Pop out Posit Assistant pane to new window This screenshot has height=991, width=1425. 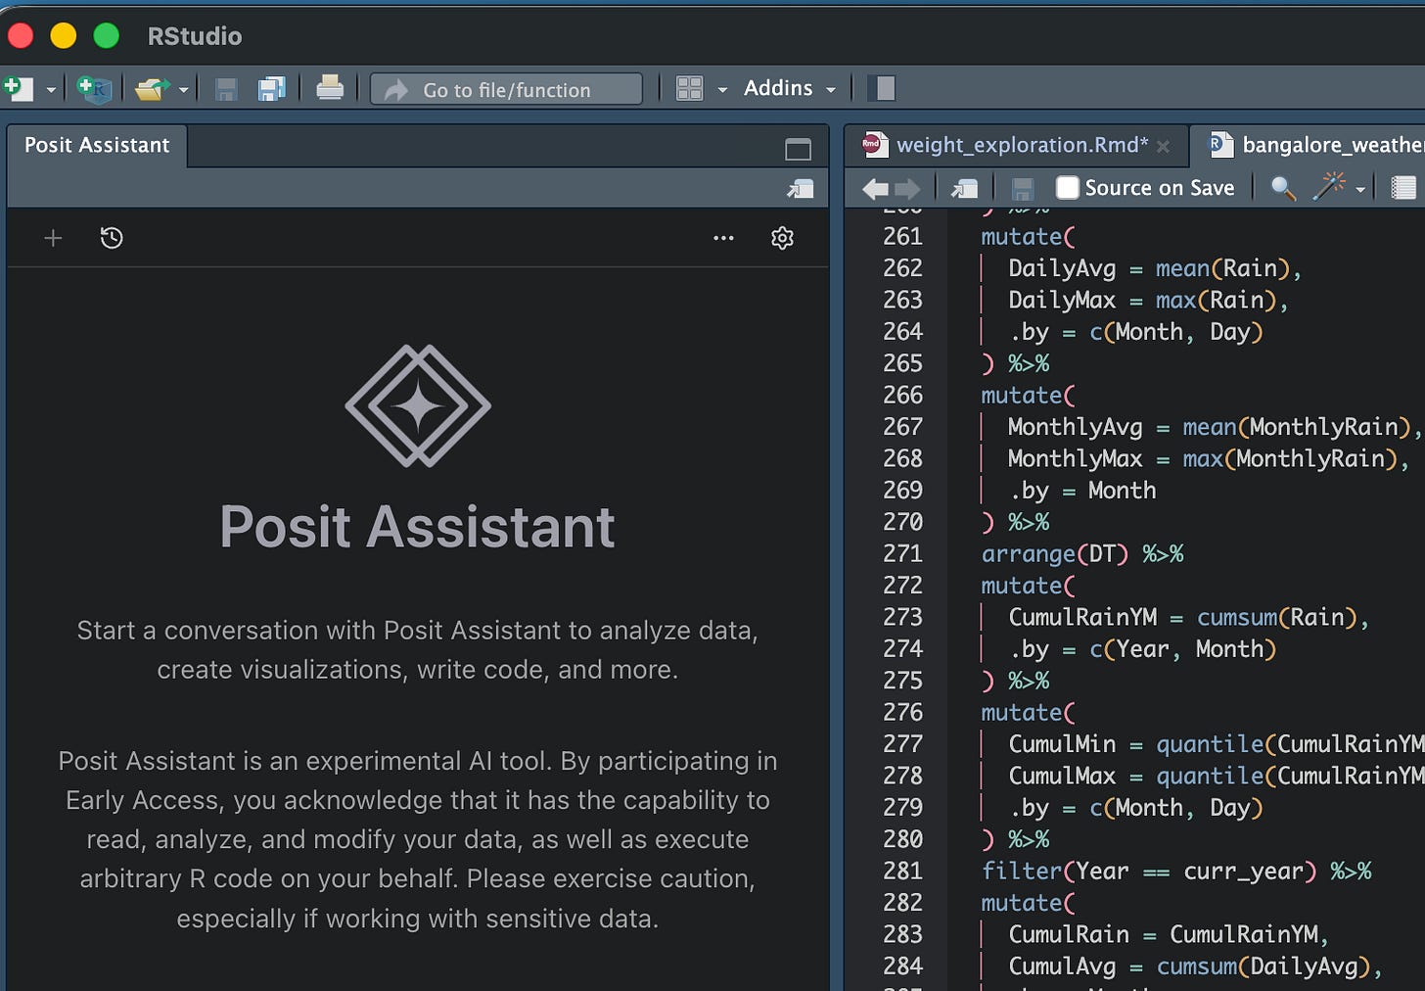tap(800, 189)
